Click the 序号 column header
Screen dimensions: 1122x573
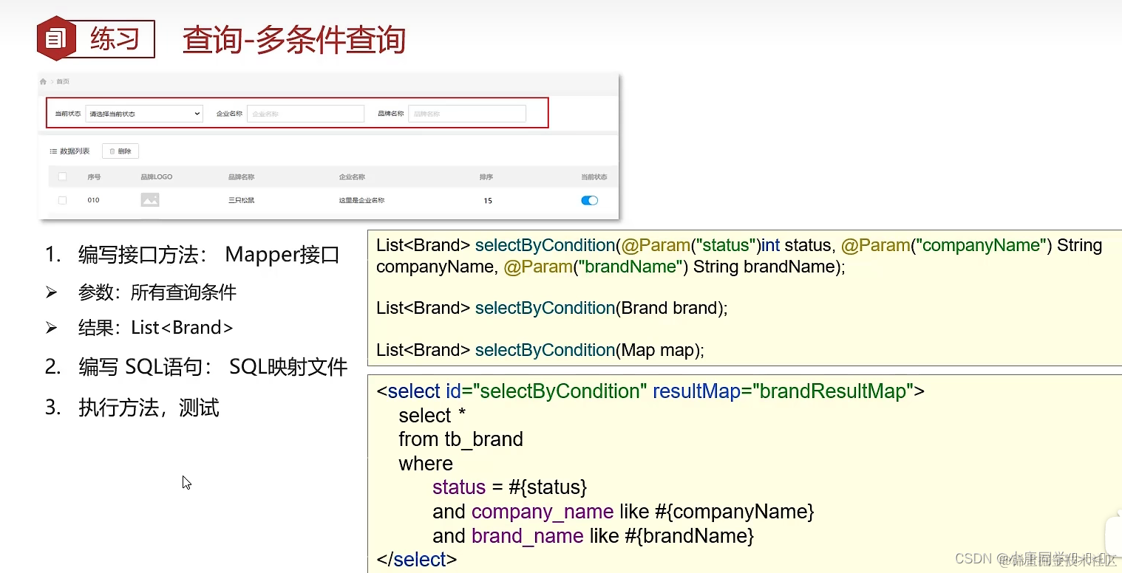[94, 177]
